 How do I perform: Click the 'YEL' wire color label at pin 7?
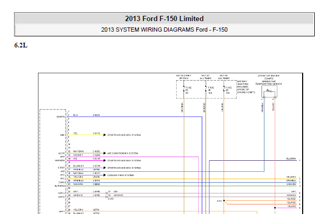click(x=75, y=133)
